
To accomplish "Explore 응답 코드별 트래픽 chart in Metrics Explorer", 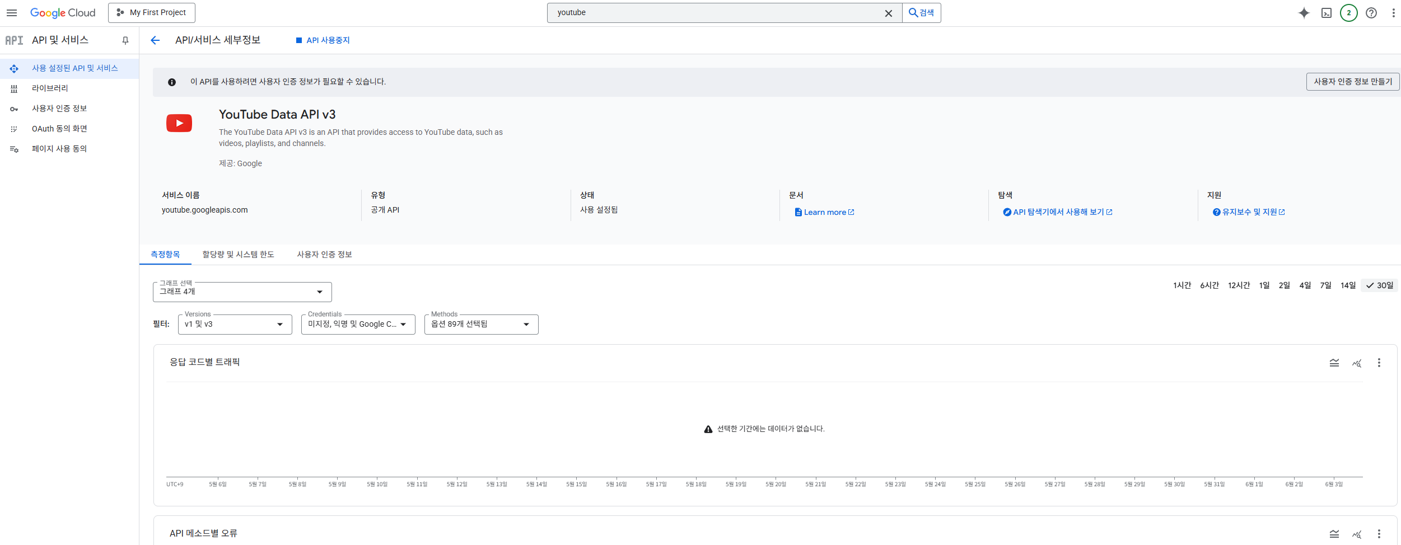I will point(1357,363).
